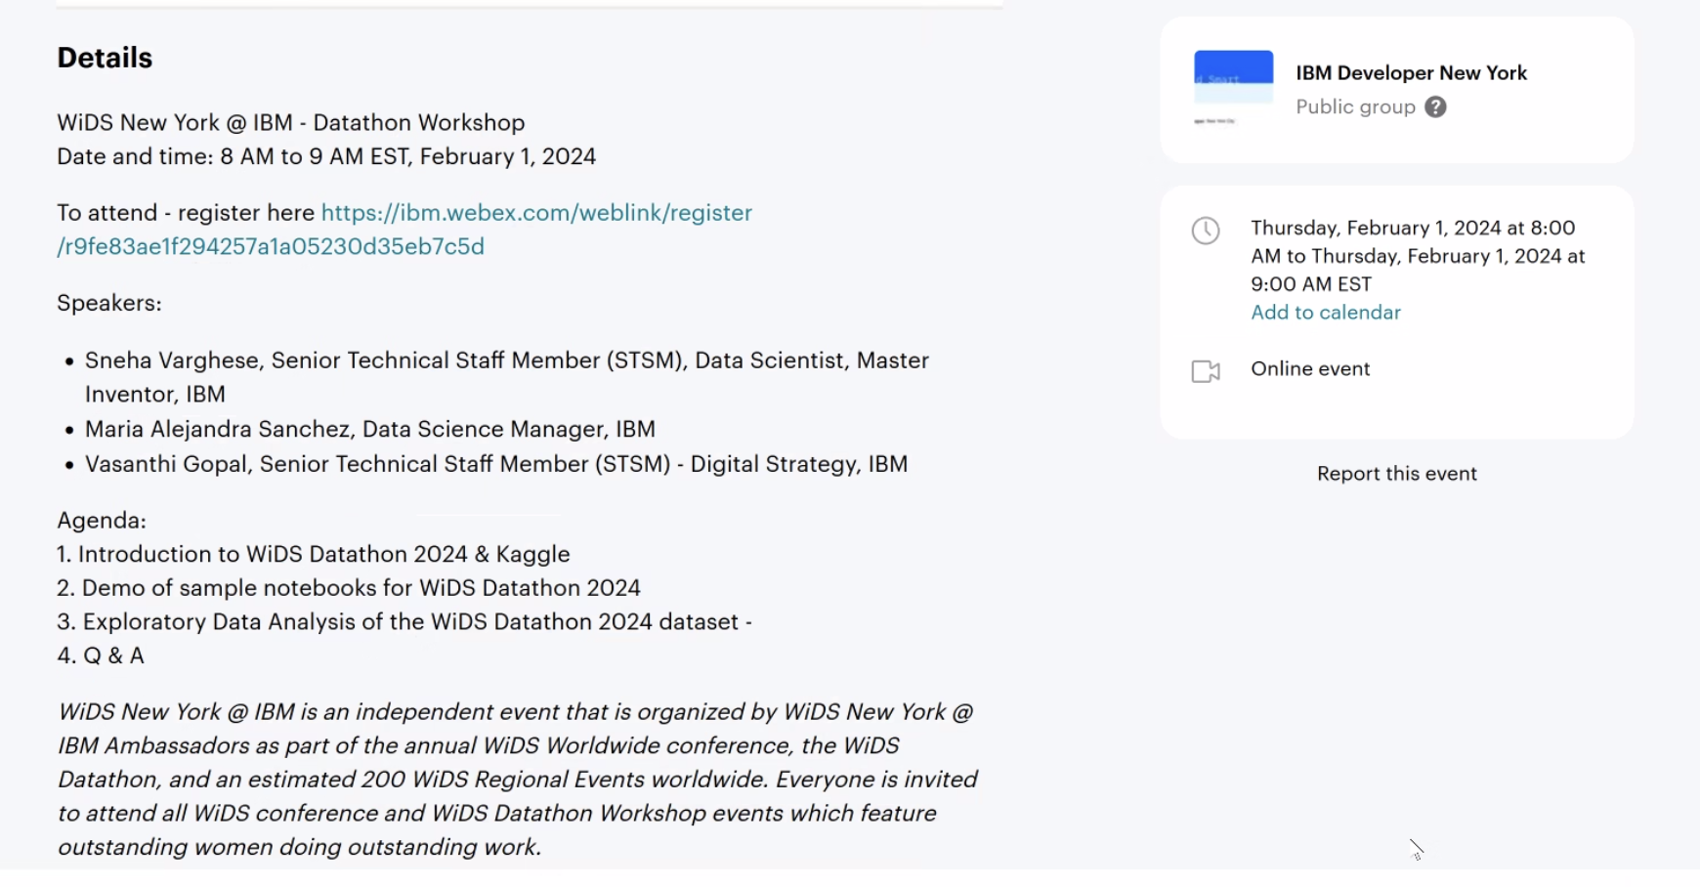
Task: Click the italic WiDS independent event disclaimer paragraph
Action: (x=518, y=780)
